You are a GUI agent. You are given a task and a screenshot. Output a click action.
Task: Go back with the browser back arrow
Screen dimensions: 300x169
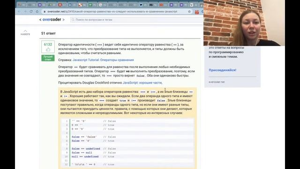[19, 11]
